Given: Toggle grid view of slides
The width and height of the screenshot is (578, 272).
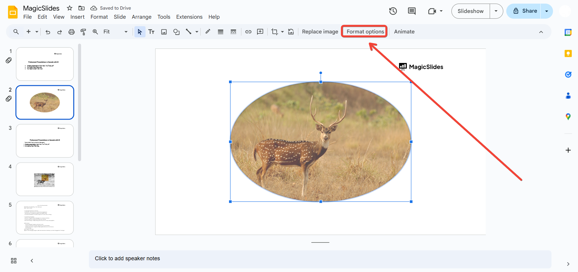Looking at the screenshot, I should [x=14, y=261].
